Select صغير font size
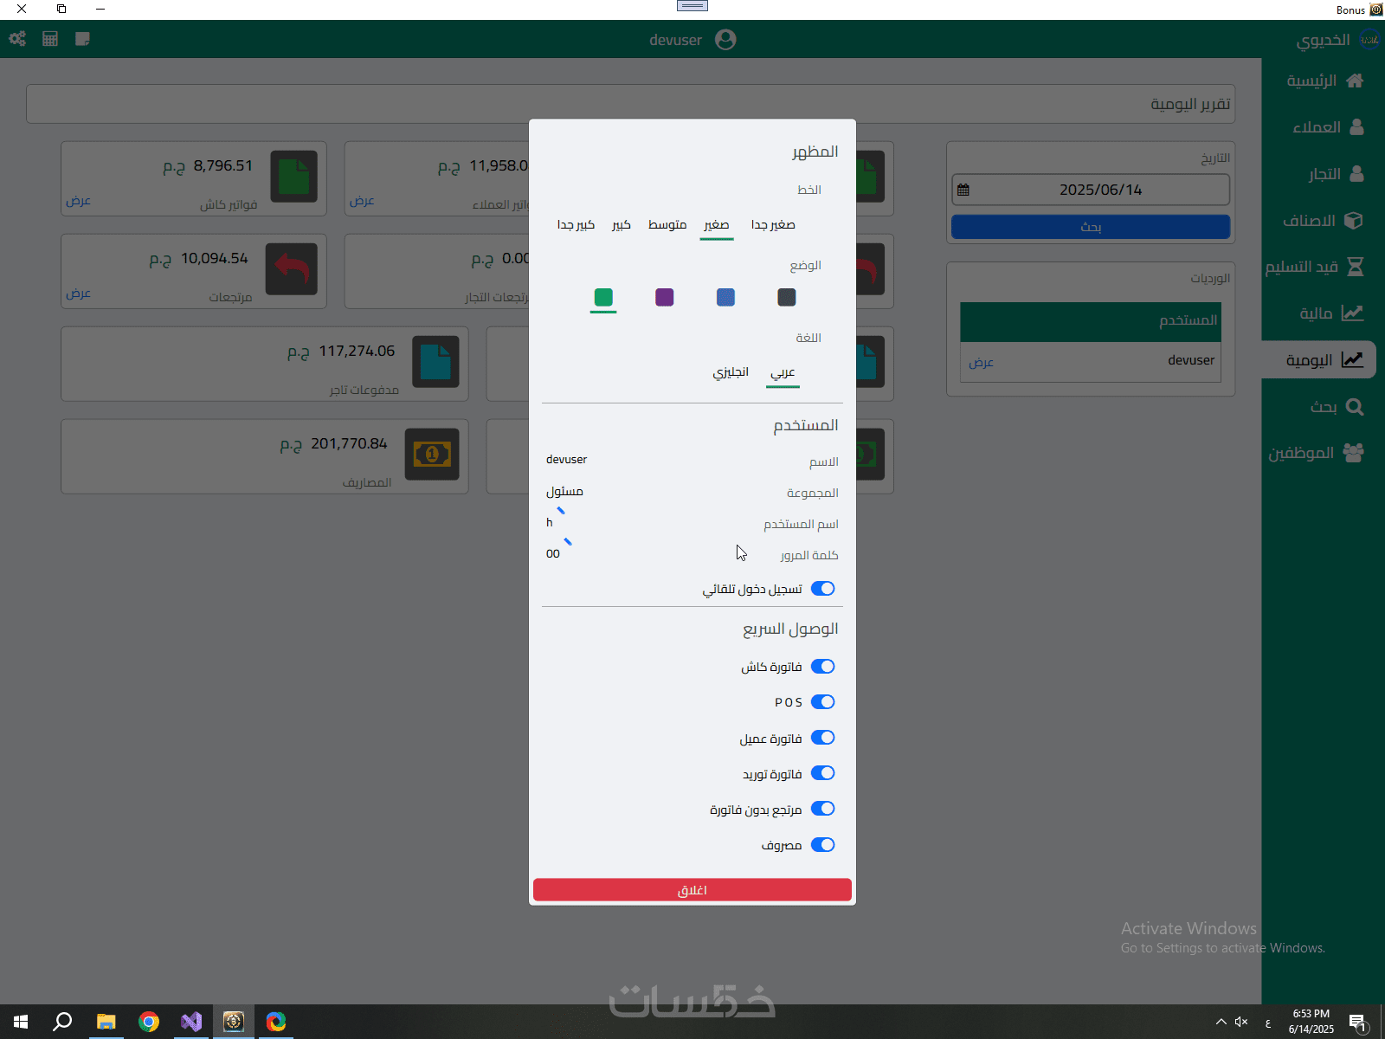The image size is (1385, 1039). [x=717, y=225]
